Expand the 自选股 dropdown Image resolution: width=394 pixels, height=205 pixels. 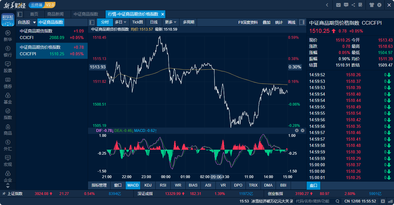(x=34, y=22)
